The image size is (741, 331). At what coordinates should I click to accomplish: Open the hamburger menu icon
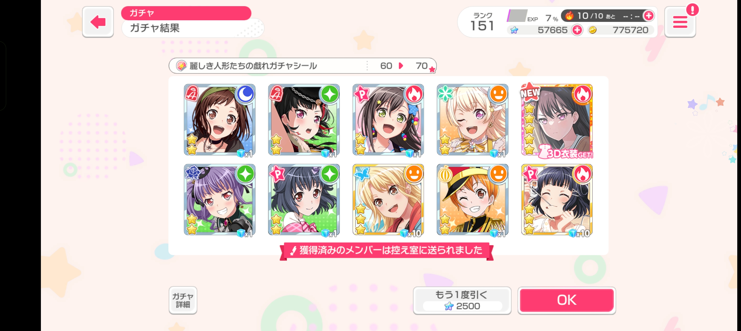[680, 22]
